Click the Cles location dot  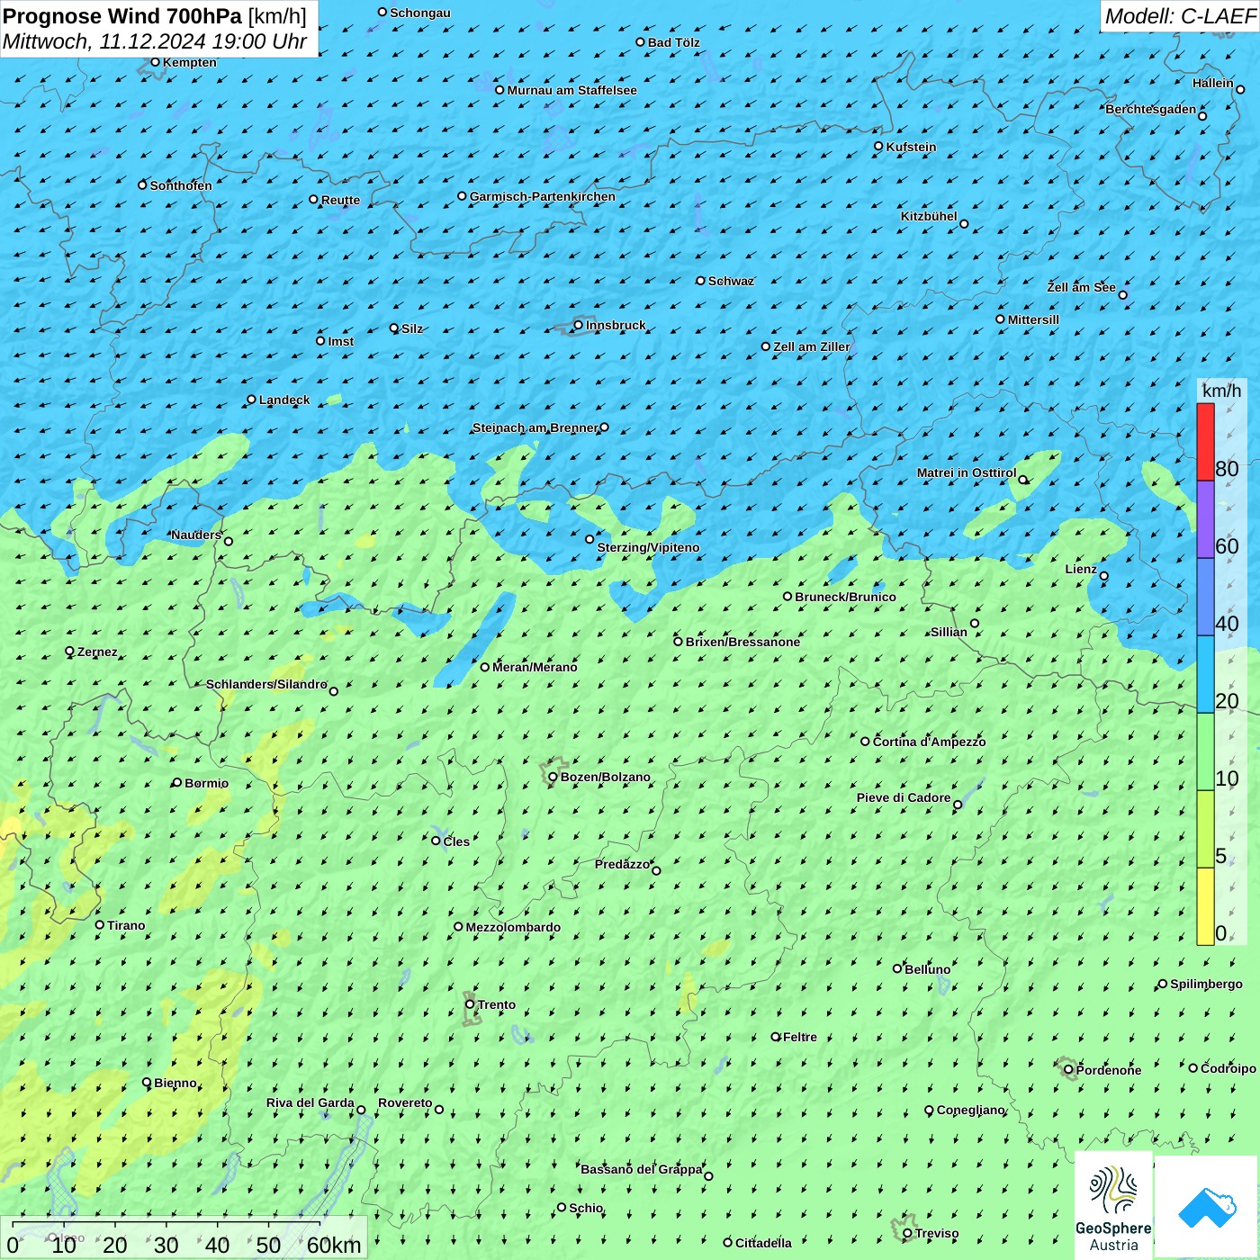pyautogui.click(x=436, y=841)
